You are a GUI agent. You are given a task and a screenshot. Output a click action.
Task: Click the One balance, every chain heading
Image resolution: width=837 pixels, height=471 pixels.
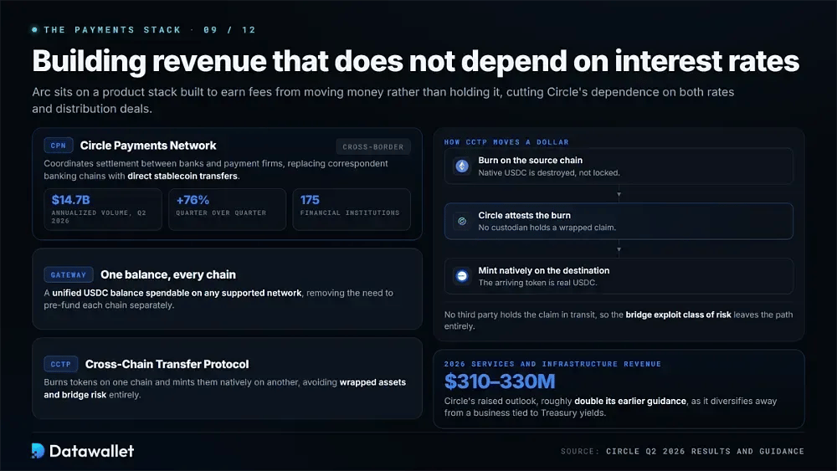[168, 274]
